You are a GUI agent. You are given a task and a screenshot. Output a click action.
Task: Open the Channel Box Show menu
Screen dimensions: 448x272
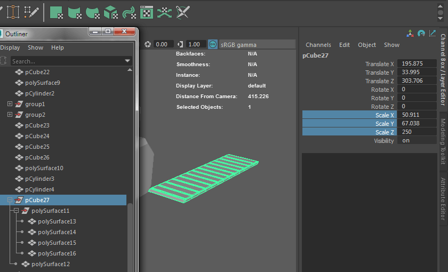[391, 45]
